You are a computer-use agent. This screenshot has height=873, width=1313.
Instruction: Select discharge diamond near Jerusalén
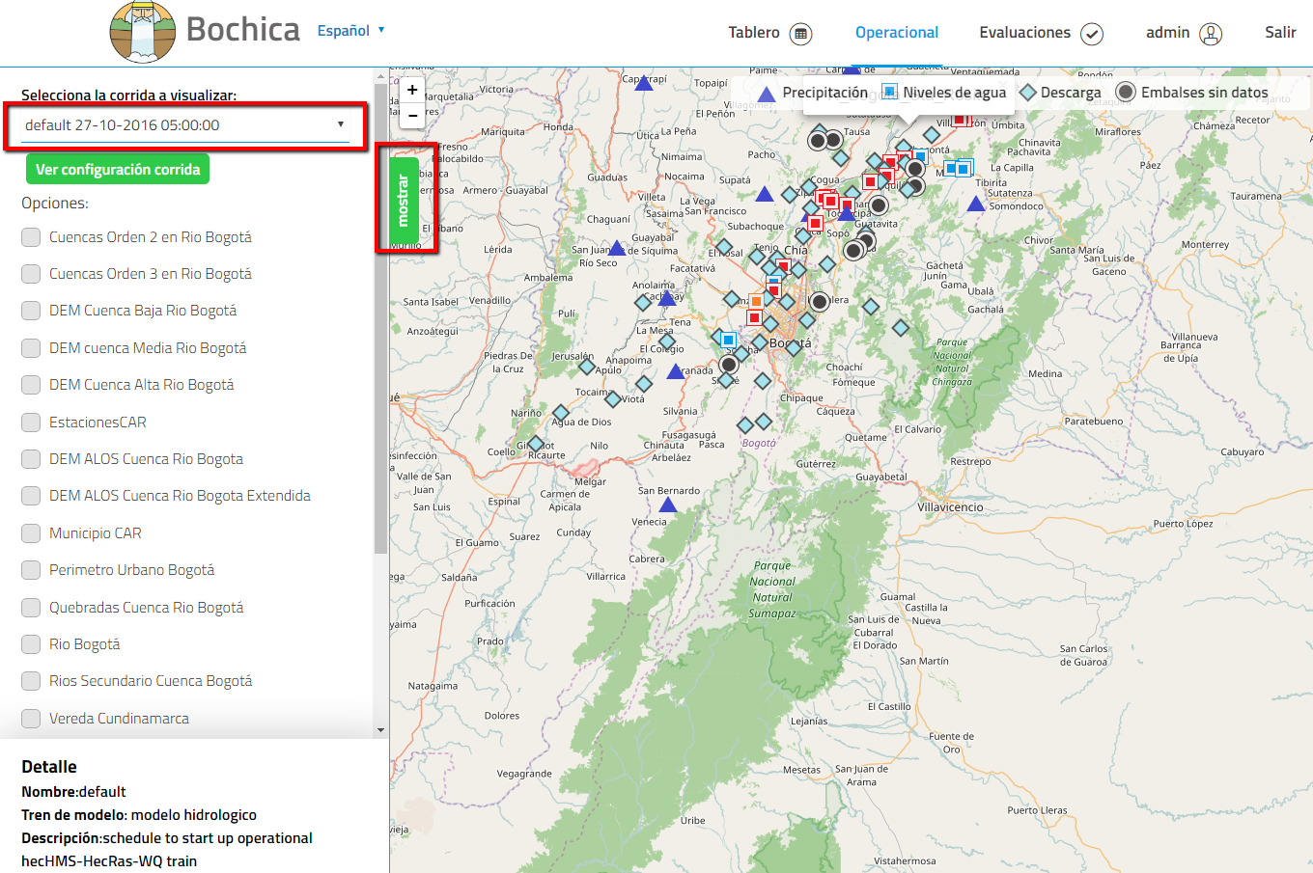click(586, 367)
